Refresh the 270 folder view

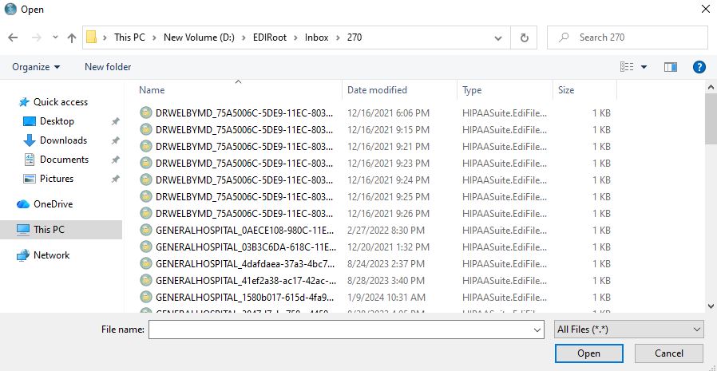[524, 37]
